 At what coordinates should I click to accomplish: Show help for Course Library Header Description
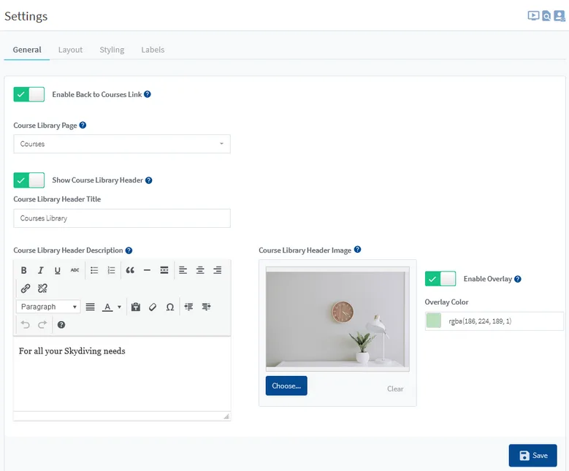coord(129,250)
